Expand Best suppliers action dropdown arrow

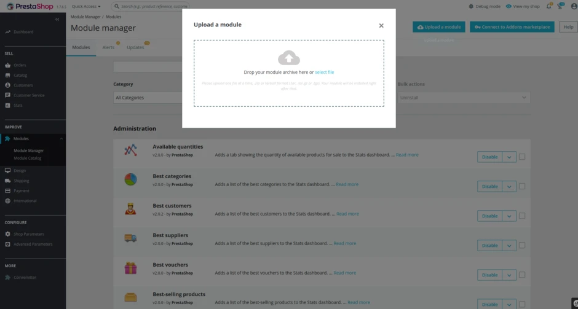coord(509,245)
